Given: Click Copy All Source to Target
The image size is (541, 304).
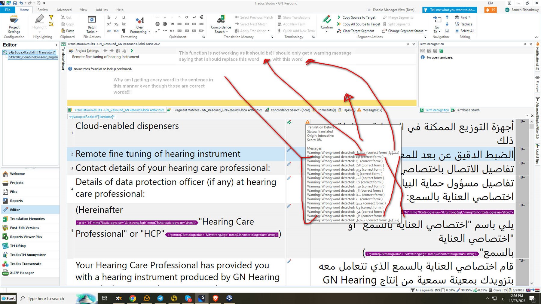Looking at the screenshot, I should tap(359, 24).
